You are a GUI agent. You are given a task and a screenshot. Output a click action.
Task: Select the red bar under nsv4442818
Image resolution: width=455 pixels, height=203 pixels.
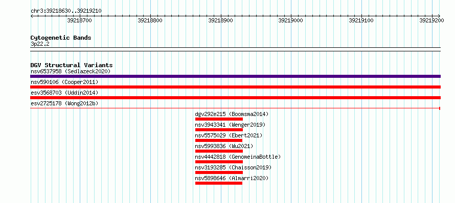(219, 162)
